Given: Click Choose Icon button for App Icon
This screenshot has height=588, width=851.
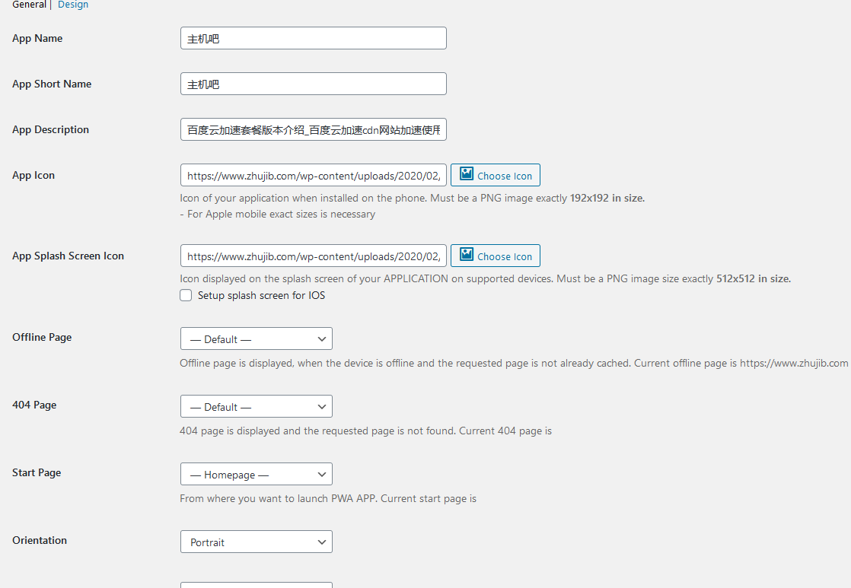Looking at the screenshot, I should [496, 175].
